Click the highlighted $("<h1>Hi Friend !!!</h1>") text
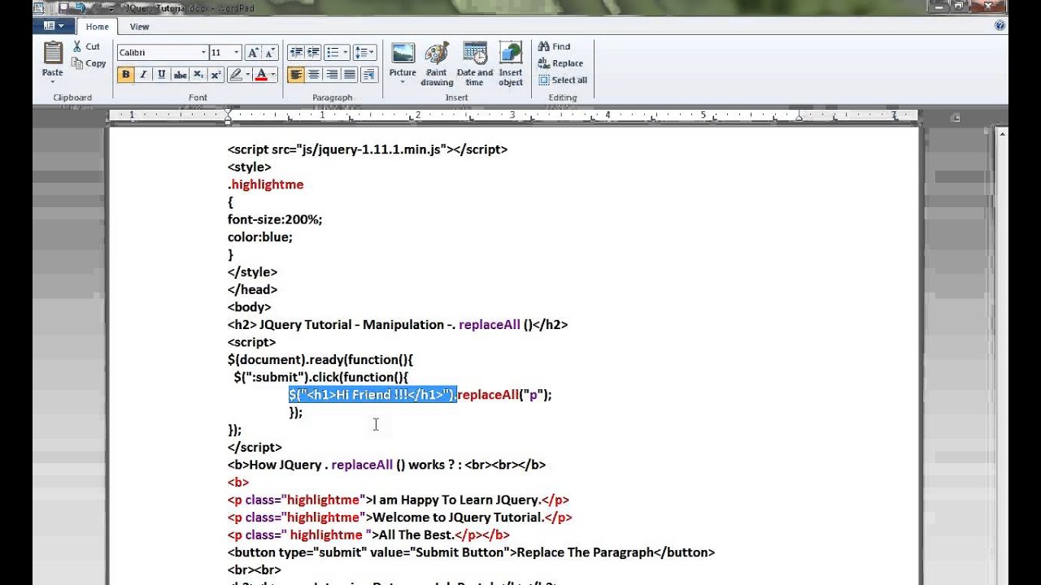Screen dimensions: 1041x585 point(372,395)
